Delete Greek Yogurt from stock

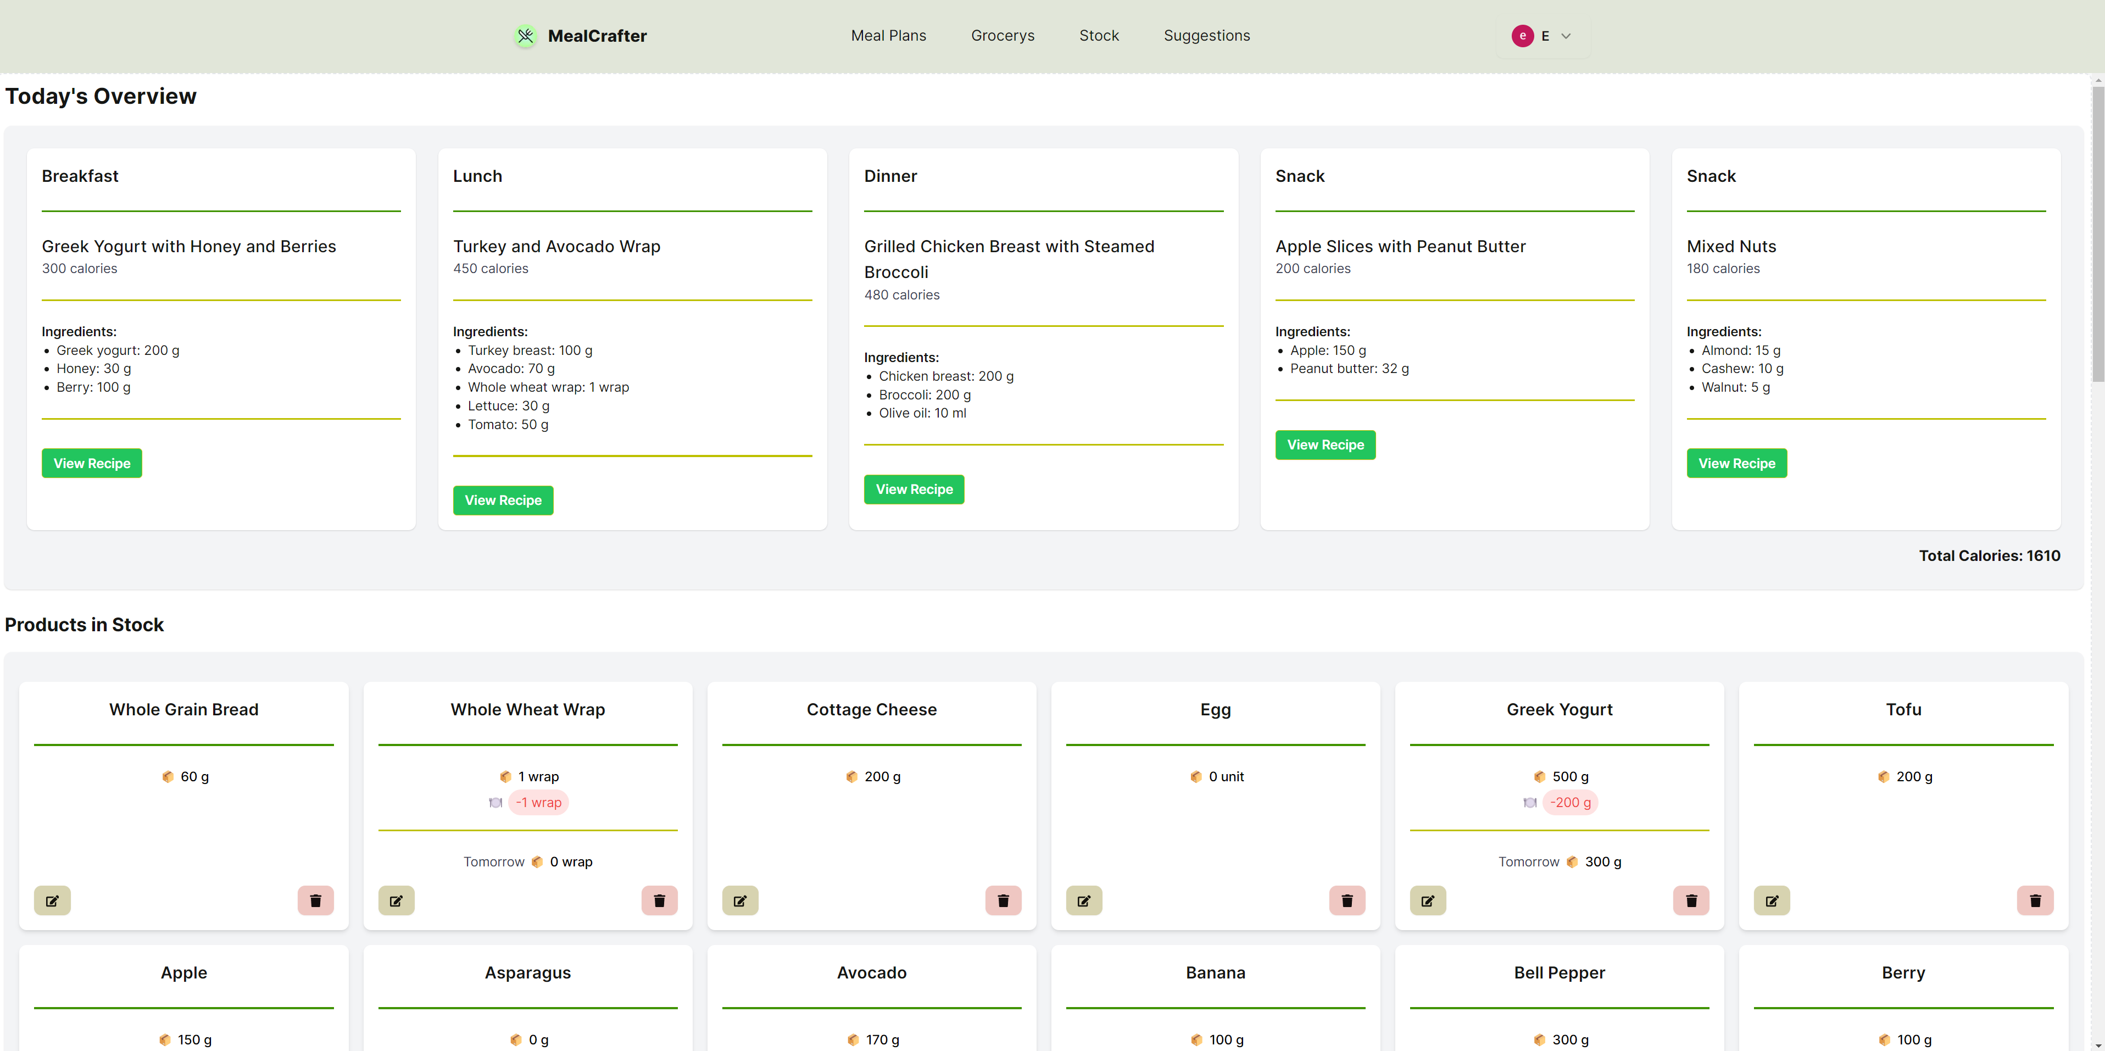(x=1691, y=900)
